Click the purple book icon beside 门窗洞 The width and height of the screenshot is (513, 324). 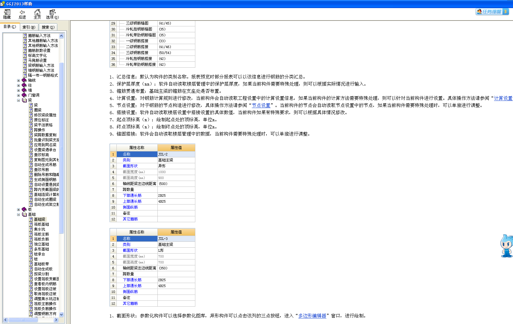coord(24,95)
